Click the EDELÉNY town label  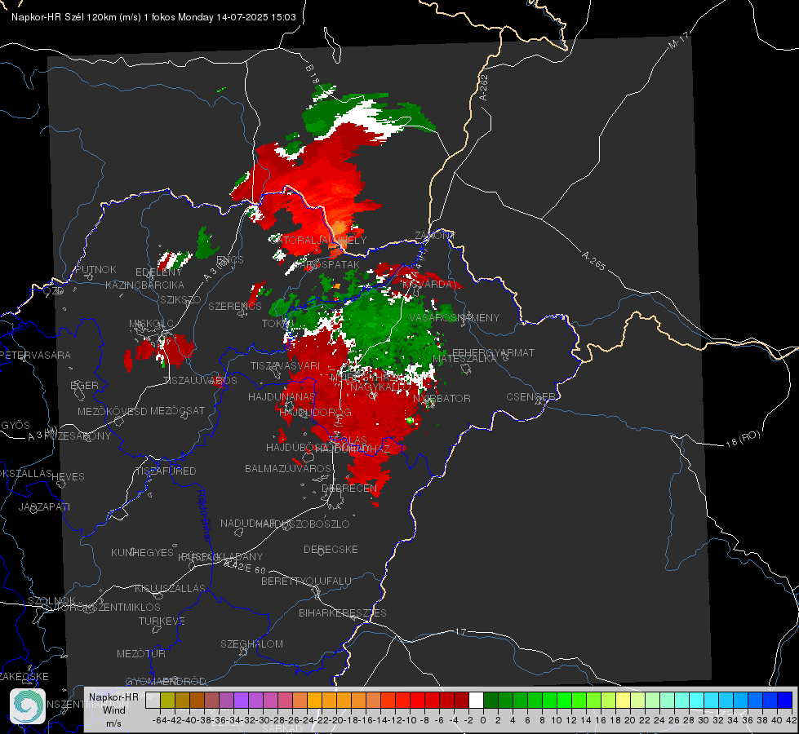(x=158, y=272)
